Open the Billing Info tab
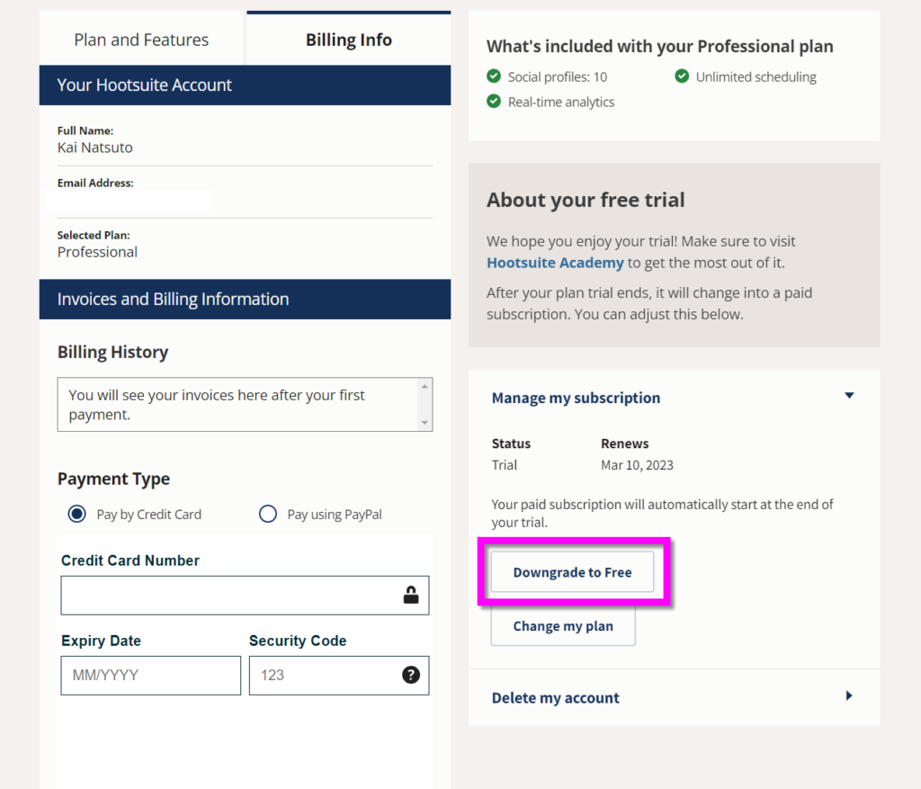Screen dimensions: 921x789 [348, 40]
